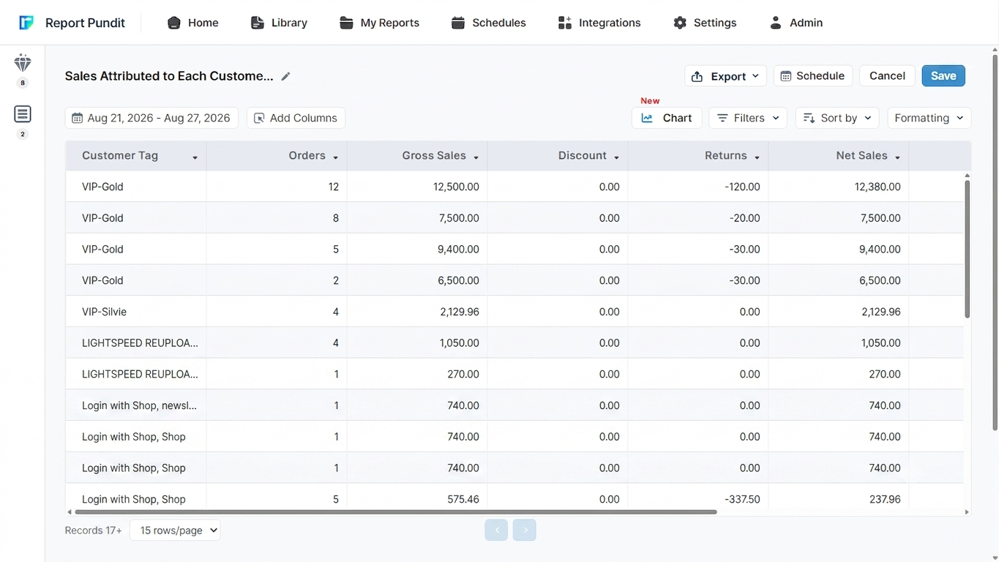Click net sales value 2,129.96

881,312
